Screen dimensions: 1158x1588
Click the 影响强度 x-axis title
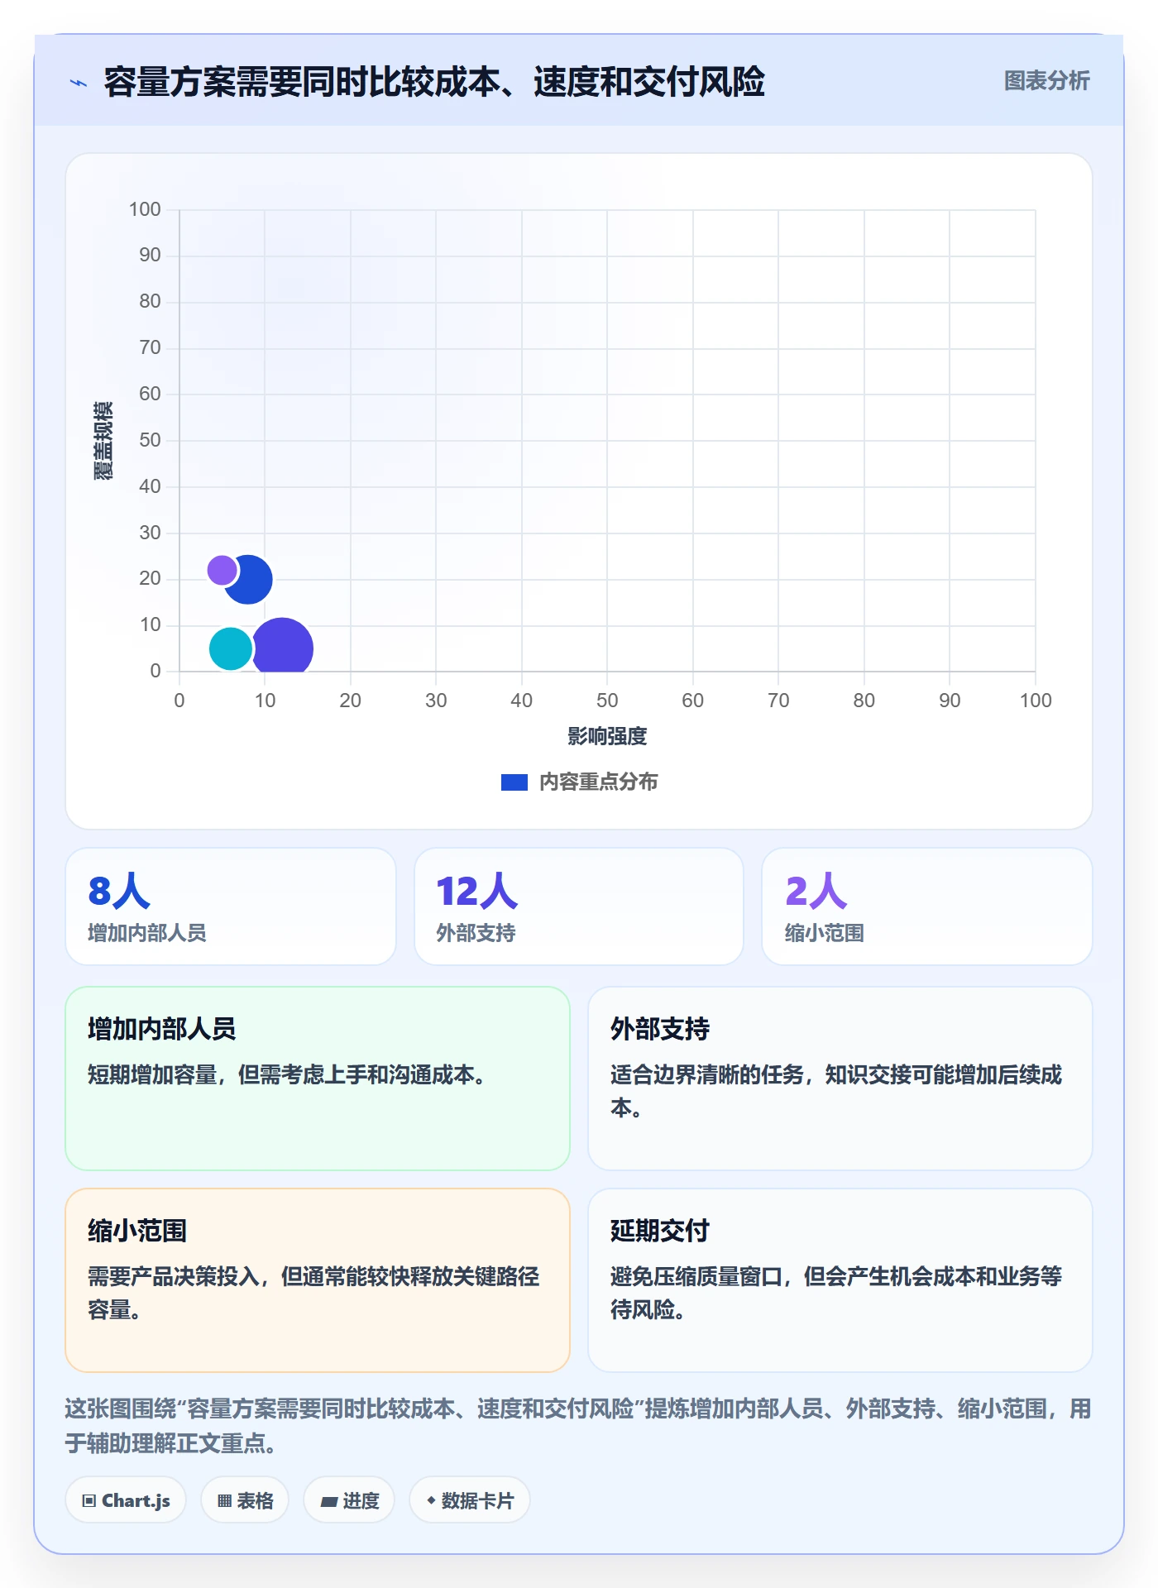pyautogui.click(x=607, y=736)
